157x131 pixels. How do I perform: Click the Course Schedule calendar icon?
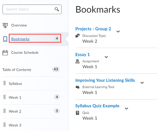pyautogui.click(x=5, y=53)
